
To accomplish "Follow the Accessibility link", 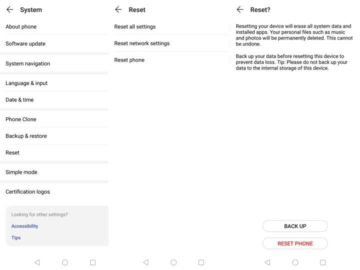I will pos(25,226).
